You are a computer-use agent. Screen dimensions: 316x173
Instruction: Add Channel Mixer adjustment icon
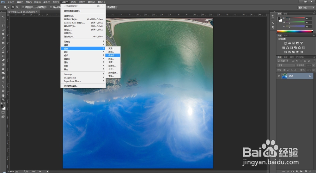click(x=300, y=47)
